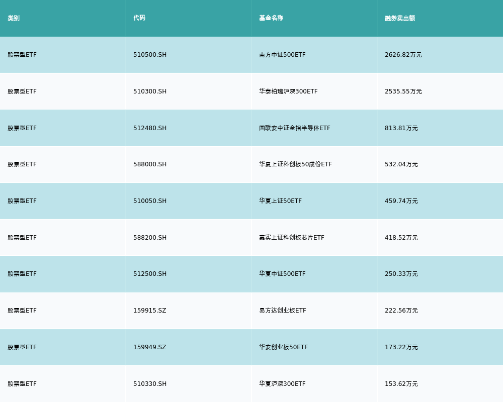Click 股票型ETF in the 159949.SZ row
Screen dimensions: 503x402
(22, 347)
